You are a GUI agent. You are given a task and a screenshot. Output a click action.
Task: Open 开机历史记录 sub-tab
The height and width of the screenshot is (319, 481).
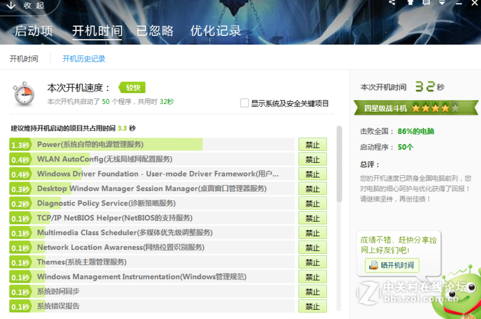(84, 58)
